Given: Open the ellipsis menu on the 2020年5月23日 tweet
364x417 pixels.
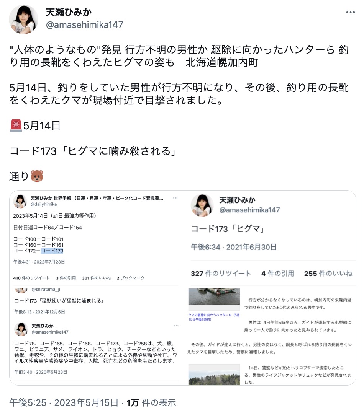Looking at the screenshot, I should pyautogui.click(x=176, y=326).
